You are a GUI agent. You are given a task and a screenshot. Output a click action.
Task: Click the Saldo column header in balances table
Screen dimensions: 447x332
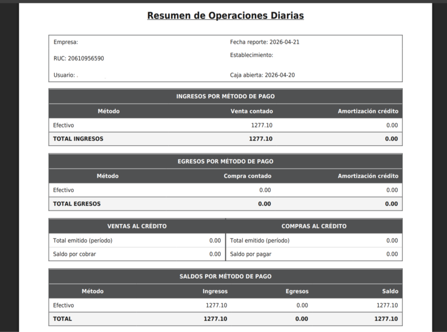point(390,291)
